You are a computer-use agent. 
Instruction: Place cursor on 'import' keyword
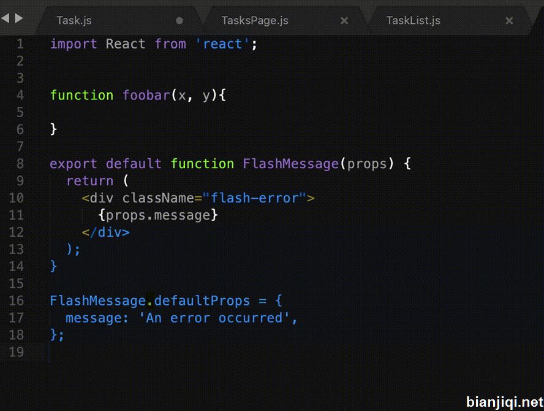74,44
